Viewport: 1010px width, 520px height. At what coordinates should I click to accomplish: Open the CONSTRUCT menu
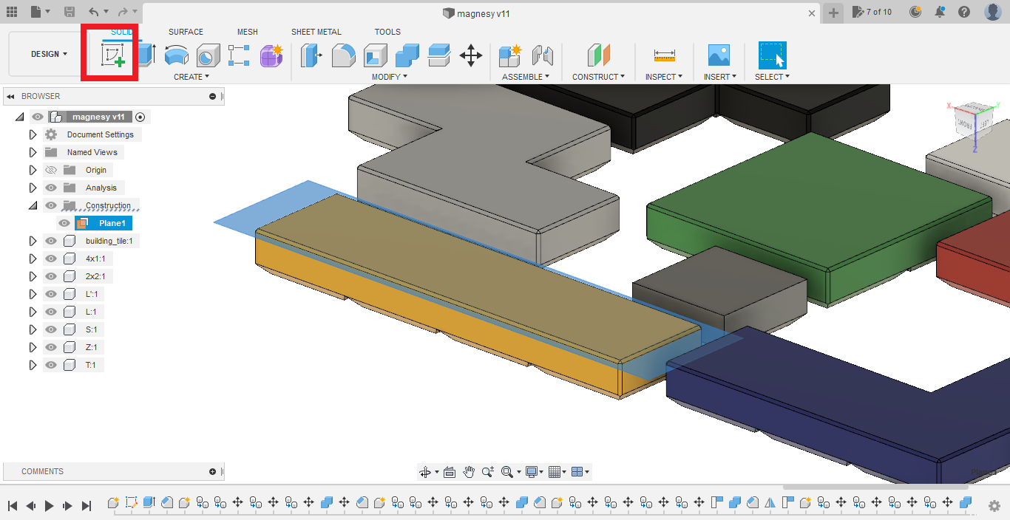tap(598, 77)
